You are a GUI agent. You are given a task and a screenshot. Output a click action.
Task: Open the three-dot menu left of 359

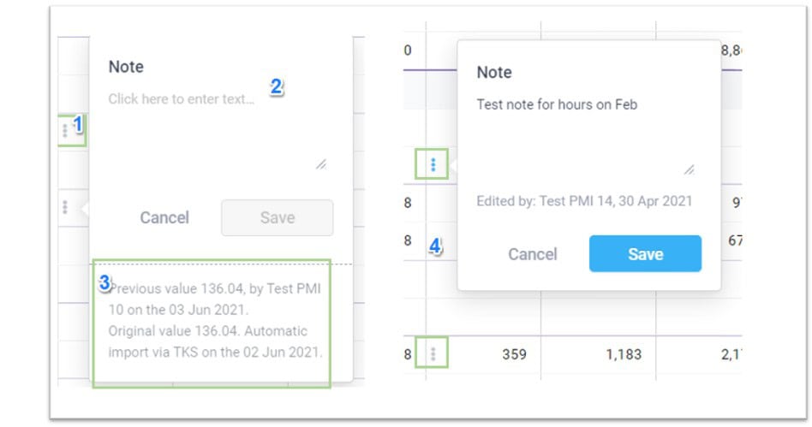point(433,354)
